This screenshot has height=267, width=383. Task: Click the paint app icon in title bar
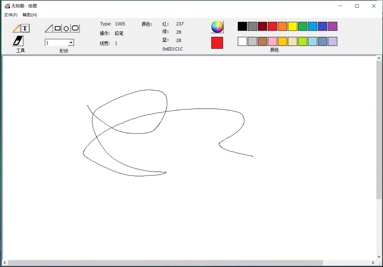[7, 6]
